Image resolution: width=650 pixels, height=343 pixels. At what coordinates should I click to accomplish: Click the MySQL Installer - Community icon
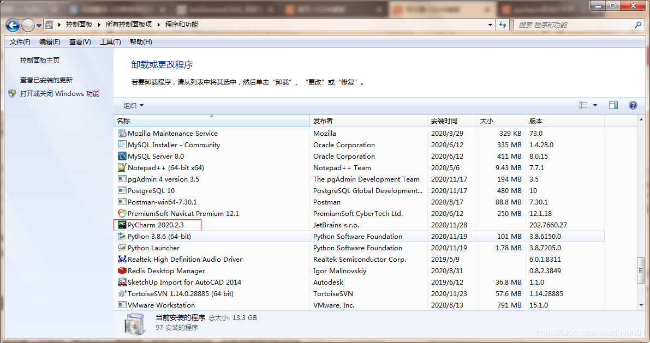[122, 145]
